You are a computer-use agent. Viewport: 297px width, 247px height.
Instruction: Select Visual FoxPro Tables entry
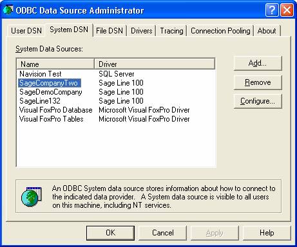click(51, 119)
